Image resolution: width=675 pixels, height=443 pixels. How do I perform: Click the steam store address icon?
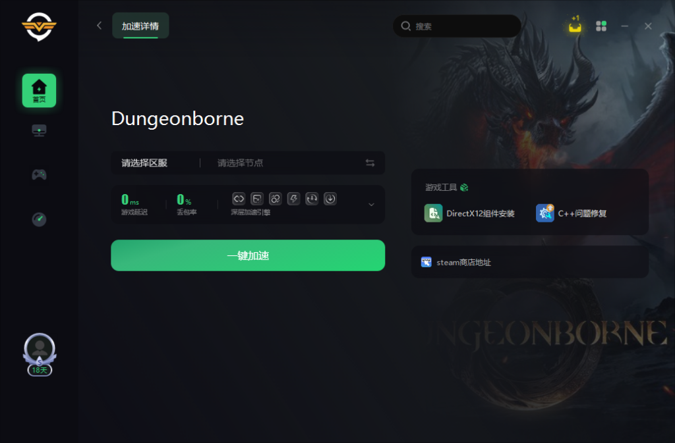tap(426, 262)
